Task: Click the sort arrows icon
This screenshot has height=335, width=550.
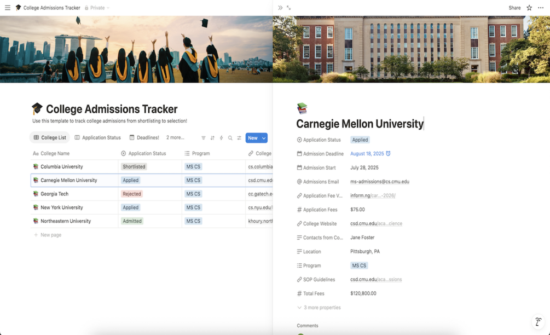Action: [x=212, y=138]
